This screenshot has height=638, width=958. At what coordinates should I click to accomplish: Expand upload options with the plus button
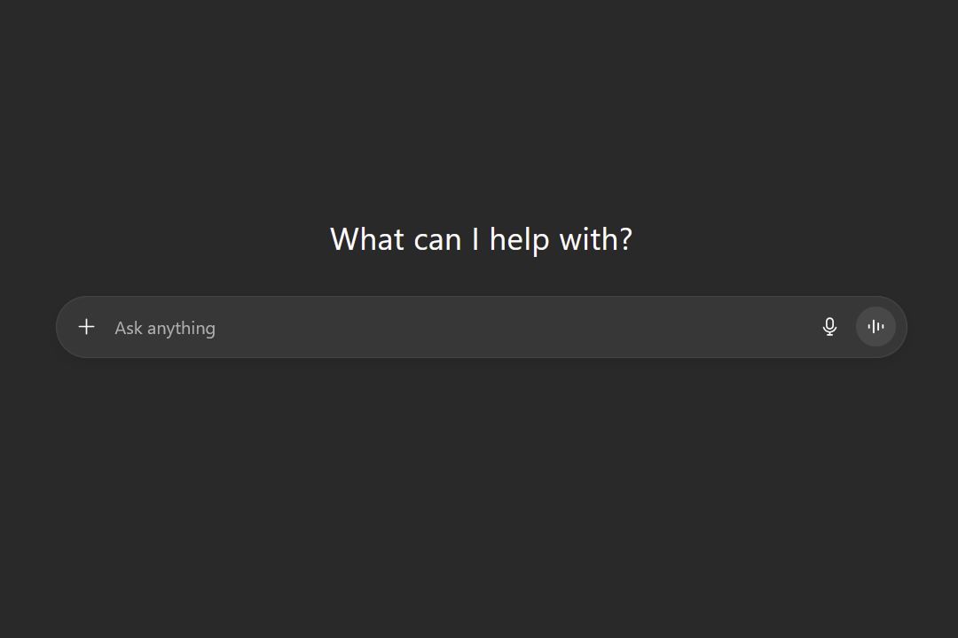pyautogui.click(x=86, y=327)
